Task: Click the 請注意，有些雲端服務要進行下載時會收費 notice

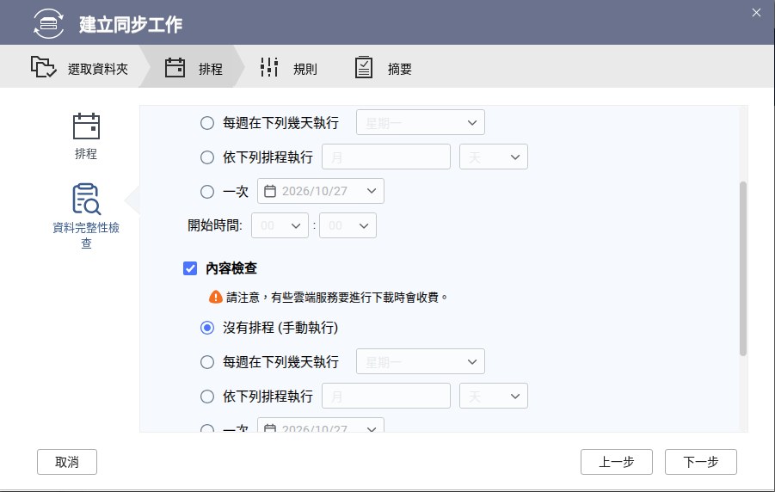Action: (x=337, y=297)
